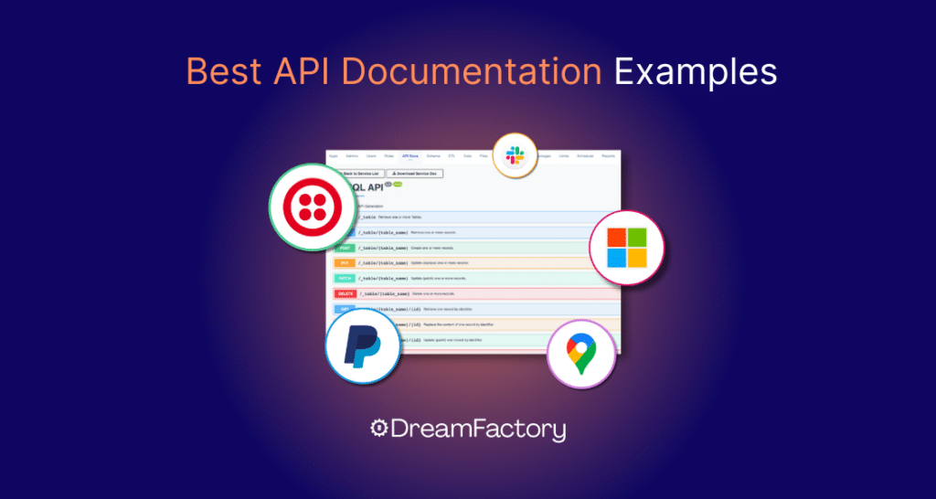This screenshot has width=936, height=499.
Task: Click the white 'Examples' title word
Action: [696, 74]
